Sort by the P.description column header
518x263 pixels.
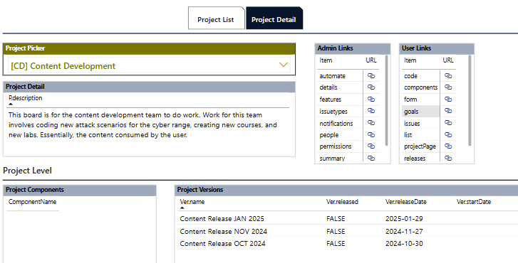click(26, 98)
